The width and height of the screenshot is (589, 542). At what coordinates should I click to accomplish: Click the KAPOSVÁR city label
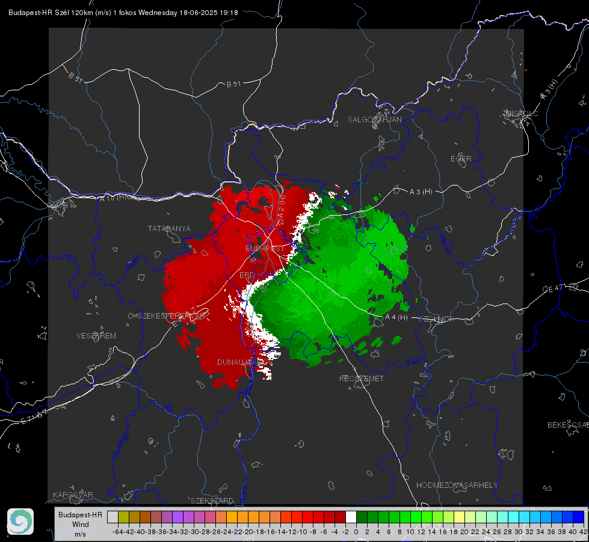(x=73, y=494)
